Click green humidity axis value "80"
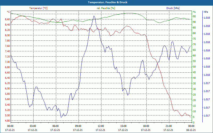 194,33
